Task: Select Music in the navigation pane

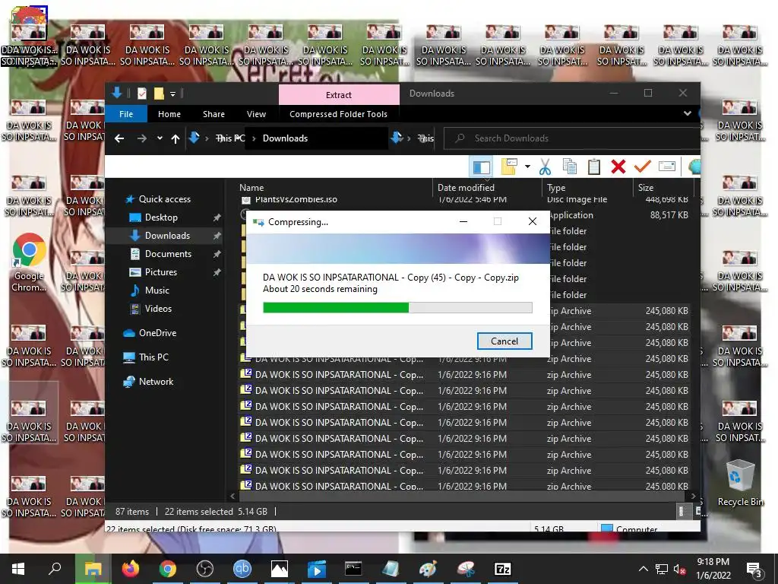Action: pos(157,290)
